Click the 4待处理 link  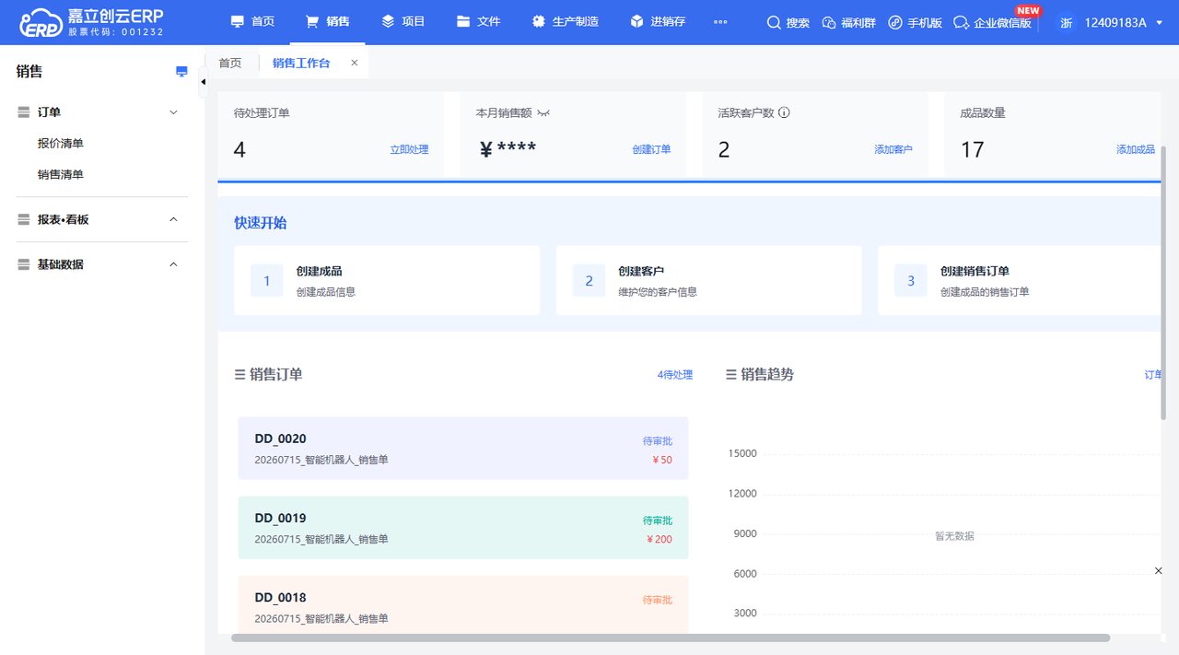click(x=675, y=375)
